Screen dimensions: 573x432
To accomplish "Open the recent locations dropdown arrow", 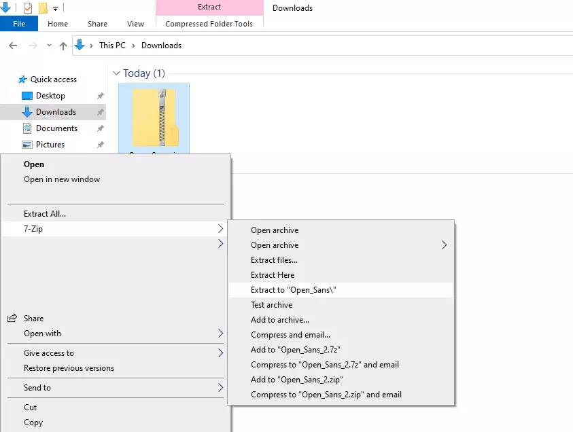I will pos(48,46).
